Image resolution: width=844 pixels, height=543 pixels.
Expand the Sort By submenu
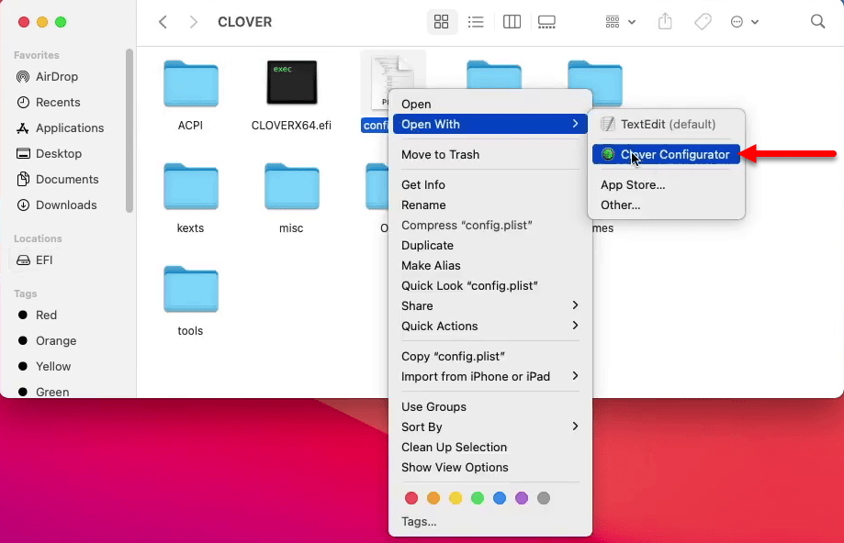tap(490, 427)
